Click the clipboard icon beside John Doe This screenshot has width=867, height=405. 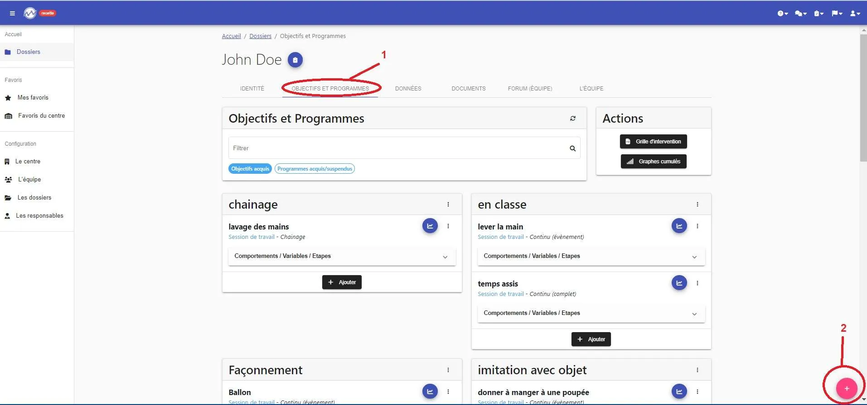pos(295,60)
